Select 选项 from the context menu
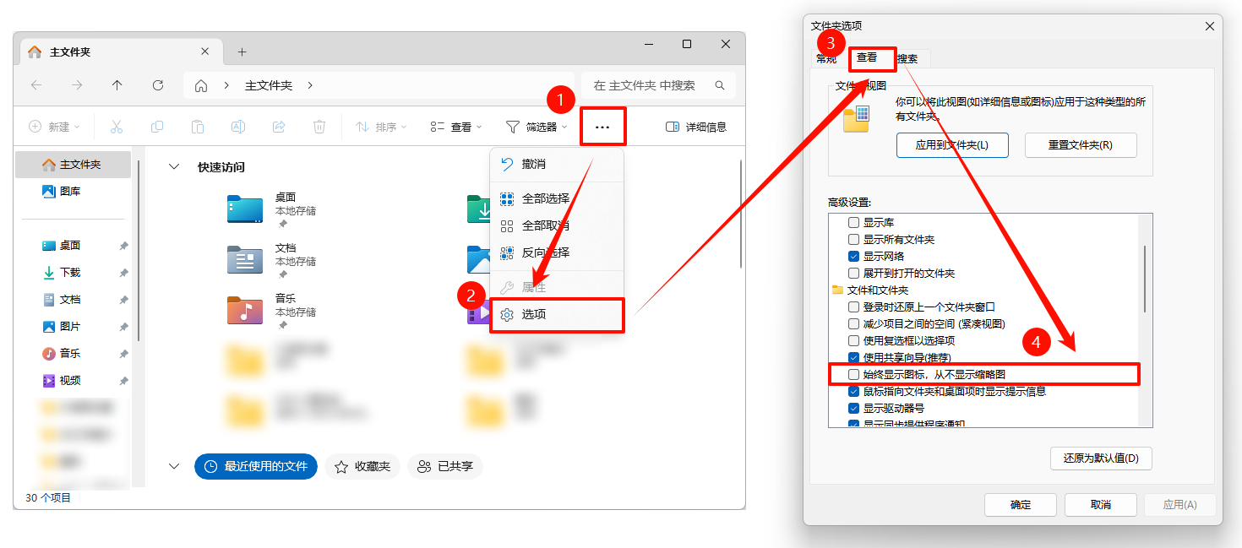Viewport: 1242px width, 548px height. (534, 314)
